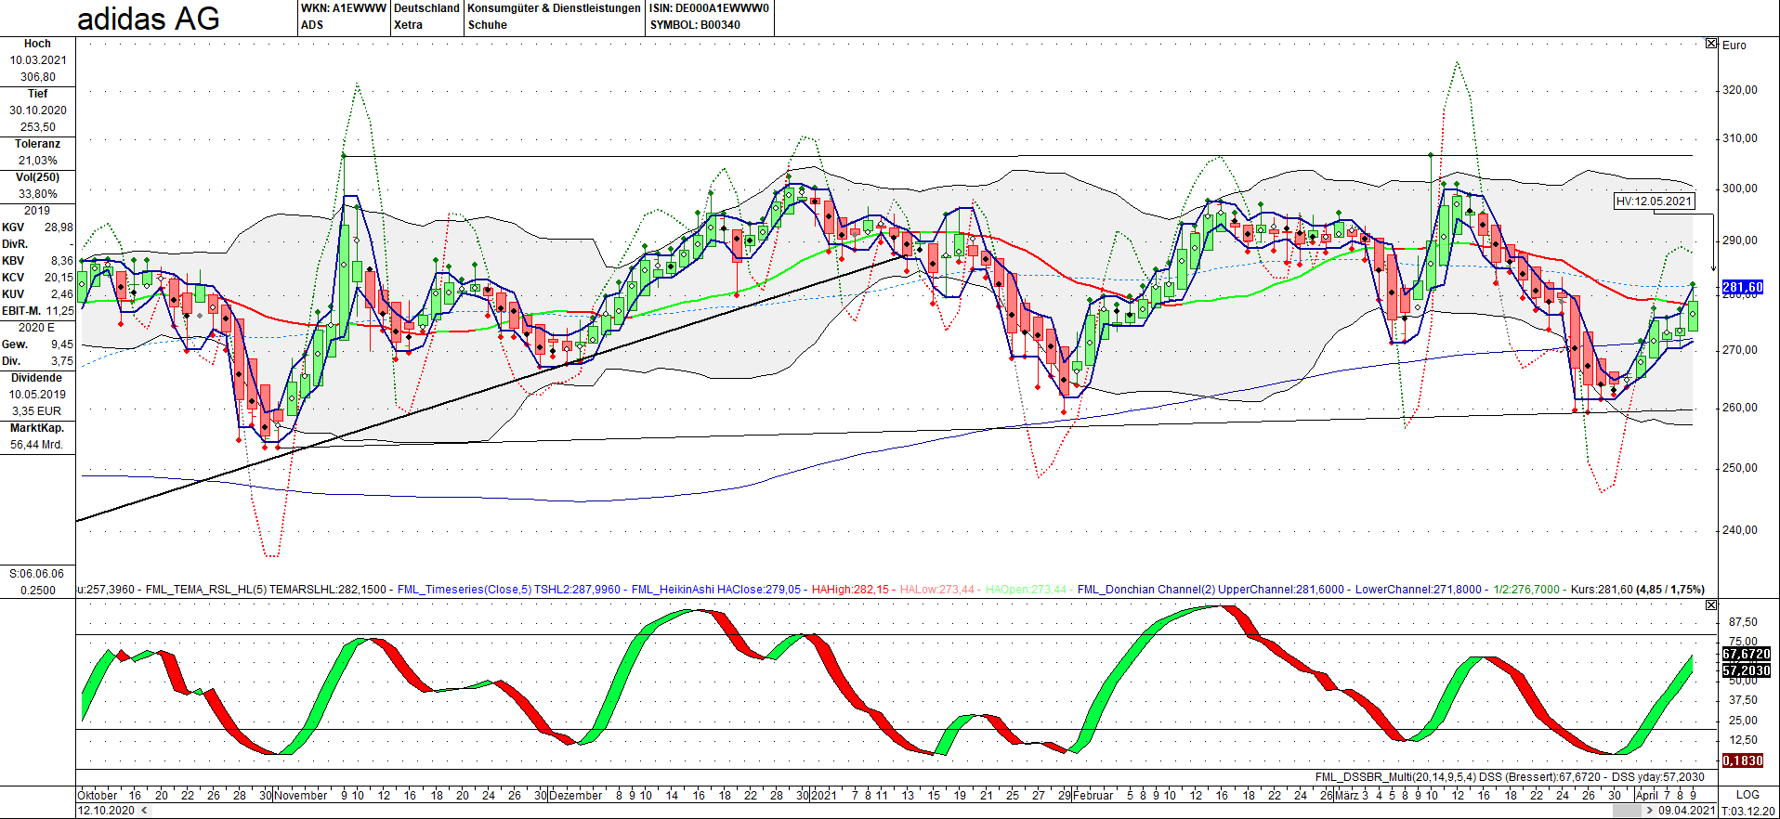Select the 1/2:276,7000 legend value
Viewport: 1780px width, 819px height.
1526,590
